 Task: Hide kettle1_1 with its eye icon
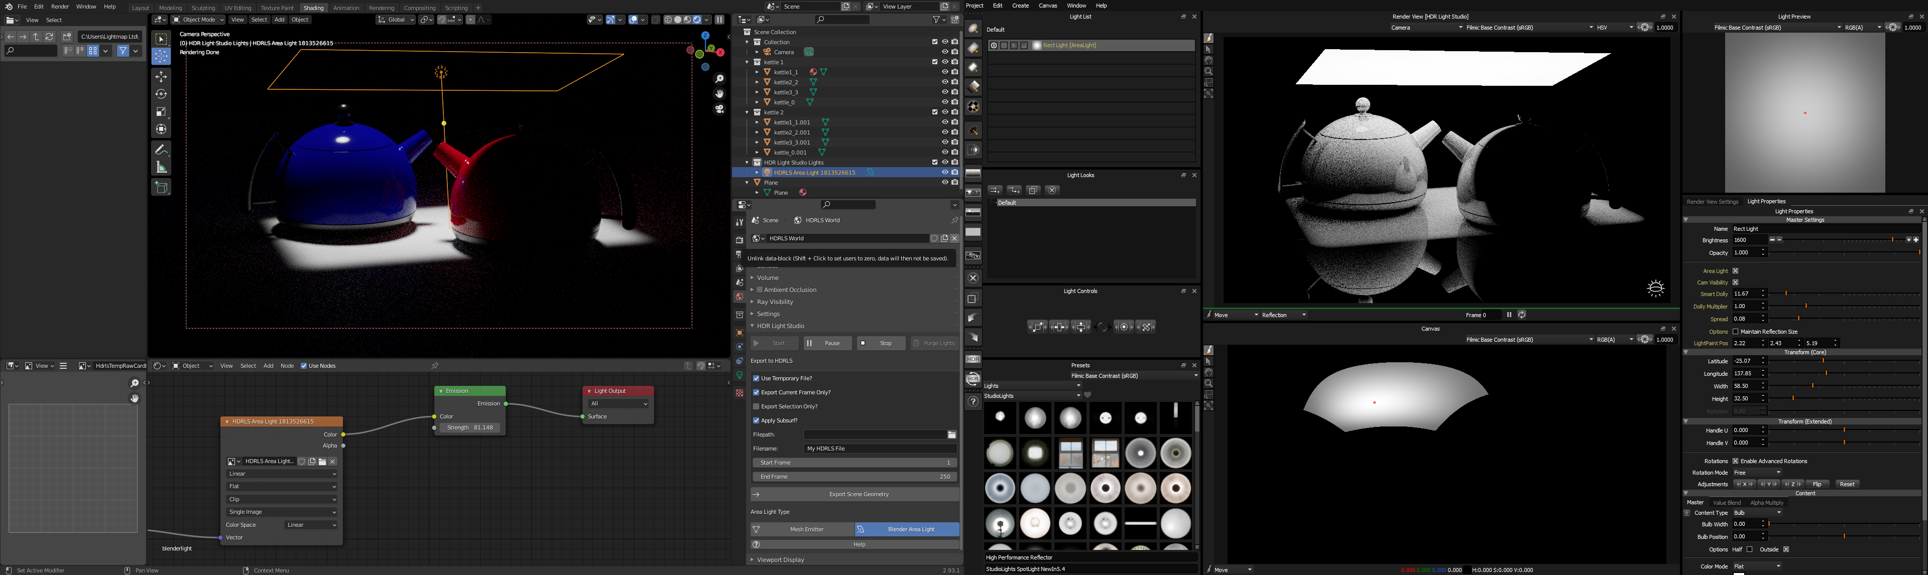[x=944, y=72]
